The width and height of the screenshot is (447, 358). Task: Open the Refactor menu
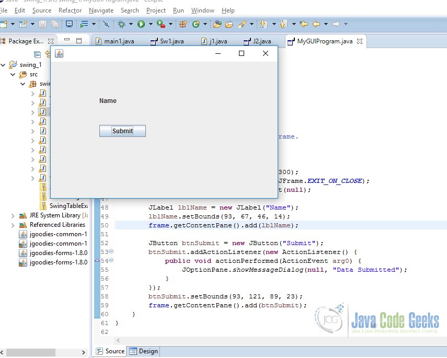70,10
